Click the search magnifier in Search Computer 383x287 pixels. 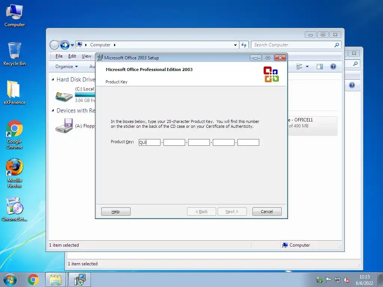coord(337,45)
